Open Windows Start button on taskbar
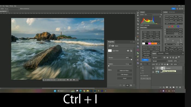Viewport: 191px width, 107px height. pos(55,91)
